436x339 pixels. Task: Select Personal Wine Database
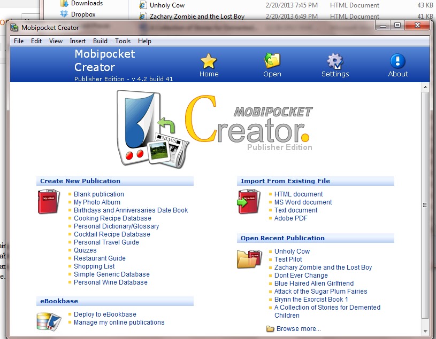coord(110,282)
